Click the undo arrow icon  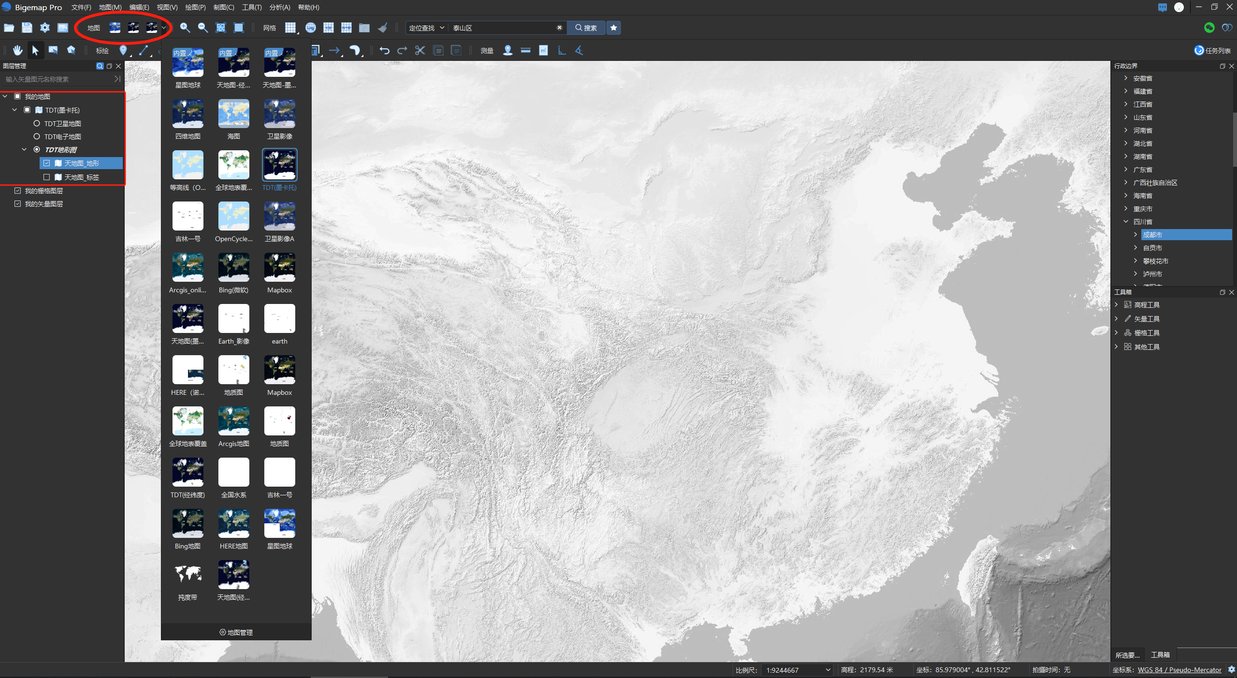point(384,50)
